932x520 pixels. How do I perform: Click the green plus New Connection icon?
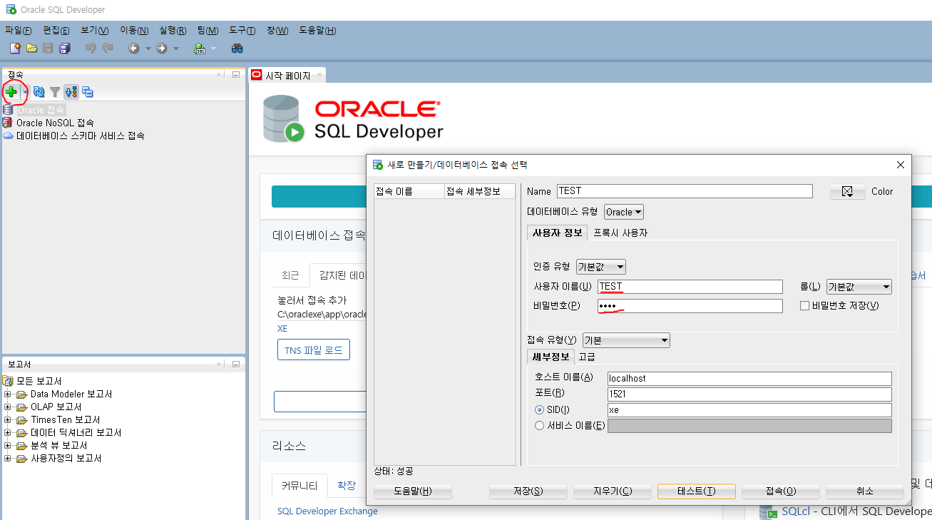click(11, 92)
